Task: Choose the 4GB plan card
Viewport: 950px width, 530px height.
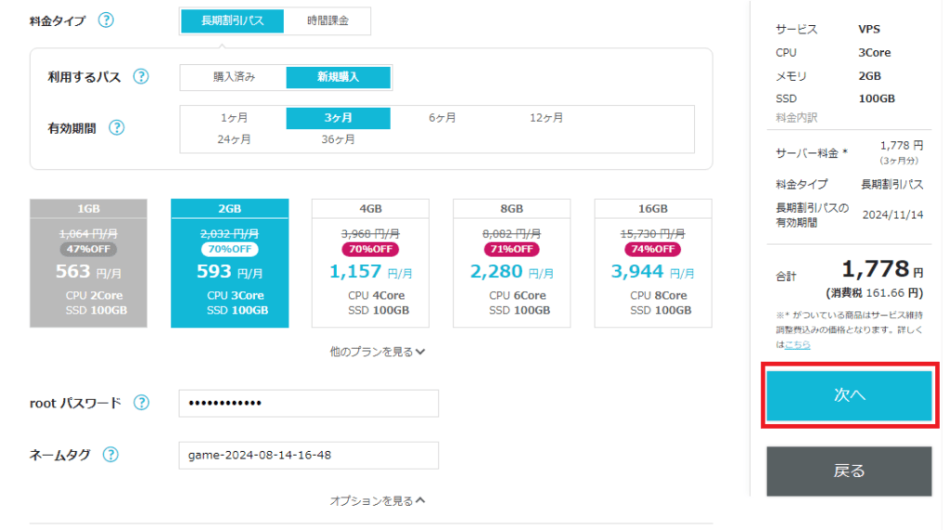Action: click(x=370, y=264)
